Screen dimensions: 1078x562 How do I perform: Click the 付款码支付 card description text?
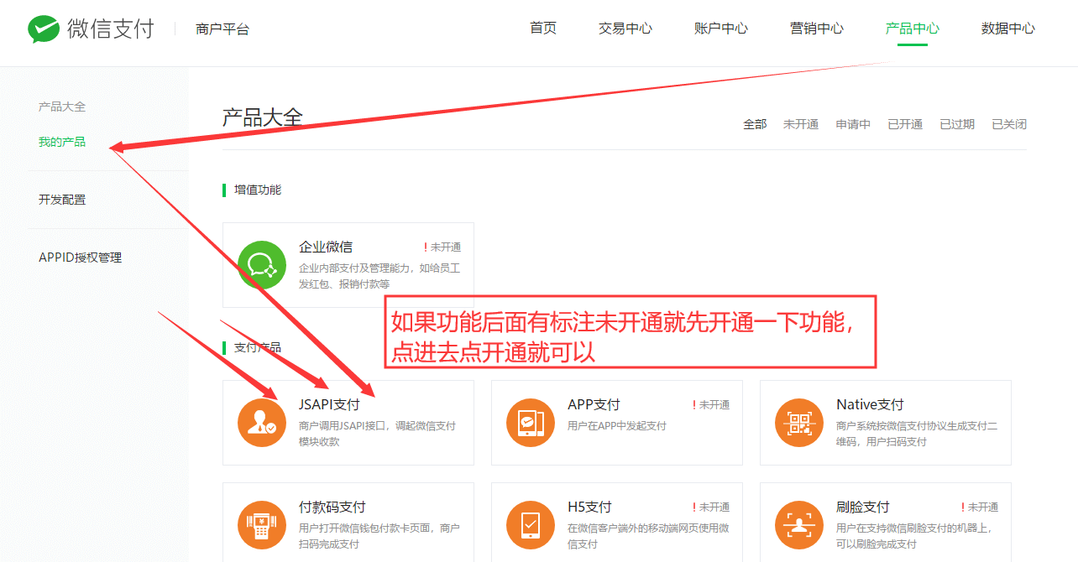[x=379, y=536]
